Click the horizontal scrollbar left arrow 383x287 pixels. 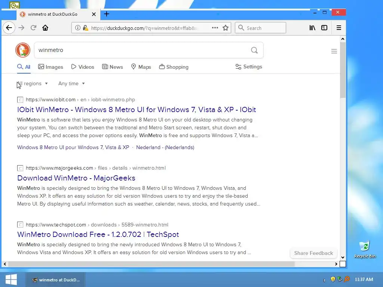coord(4,264)
